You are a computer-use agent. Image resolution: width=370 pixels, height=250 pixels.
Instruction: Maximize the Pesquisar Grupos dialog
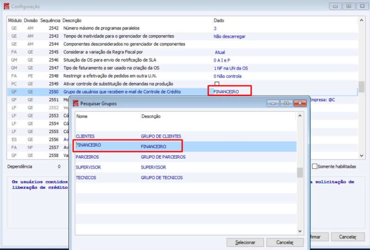(286, 103)
